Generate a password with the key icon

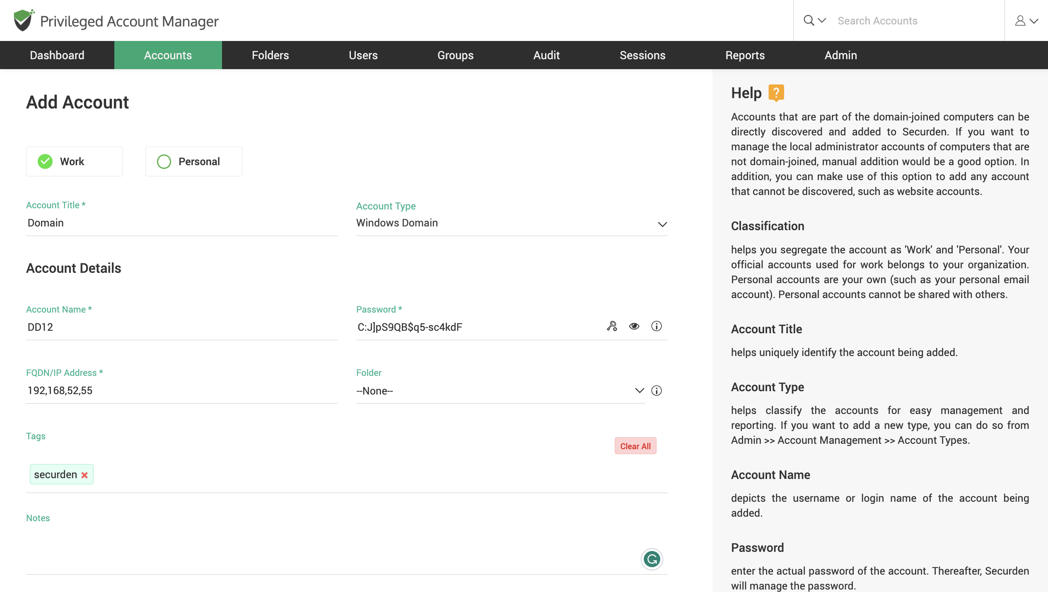click(612, 326)
